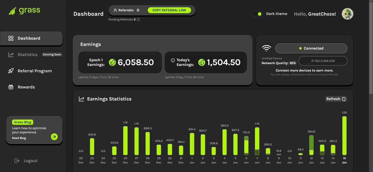Viewport: 373px width, 172px height.
Task: Click the Logout arrow icon
Action: 17,161
